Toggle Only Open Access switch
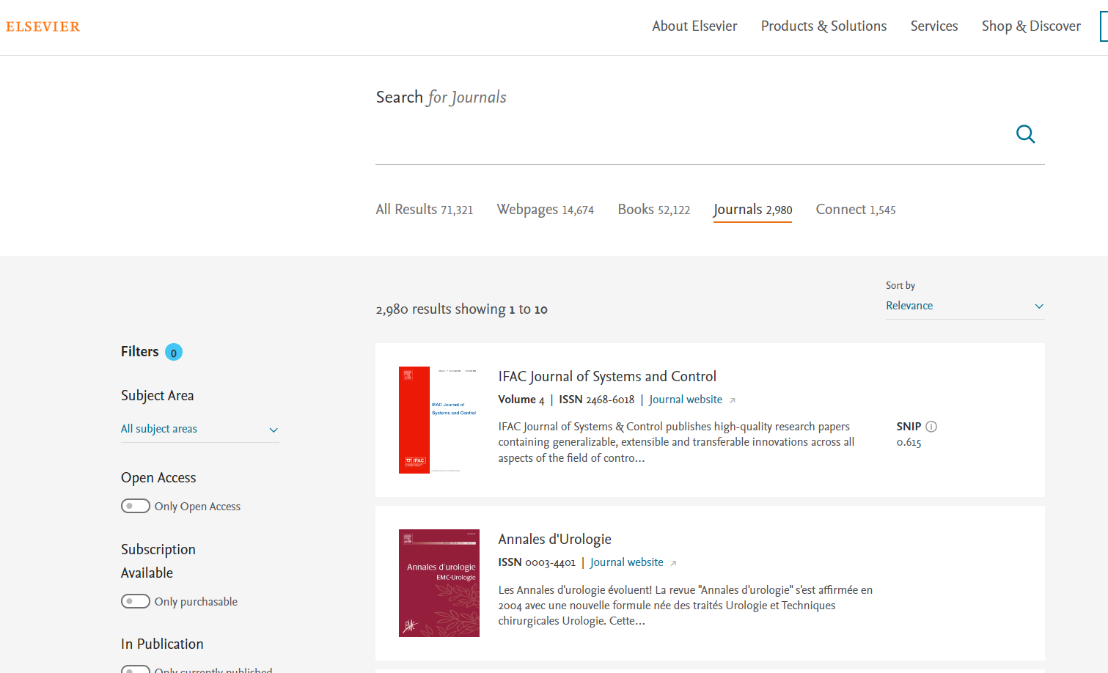 coord(136,506)
